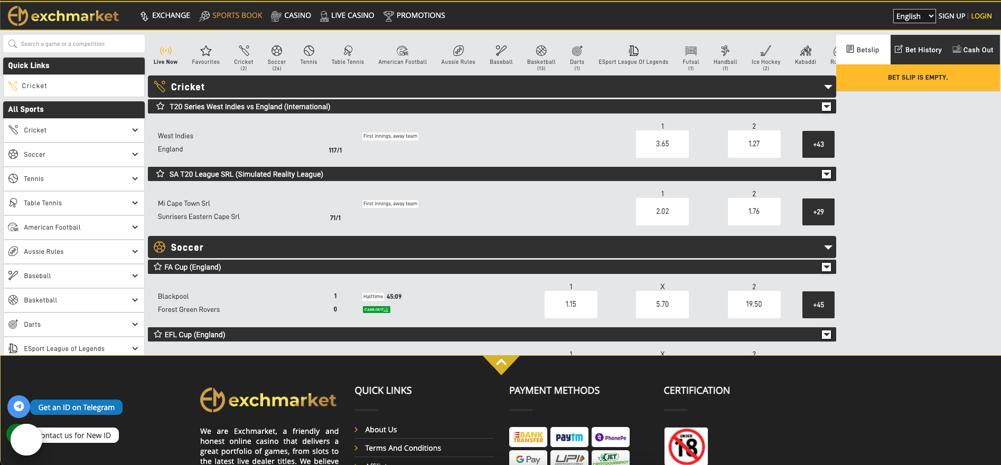Click the search game or competition field
Screen dimensions: 1001x465
74,44
